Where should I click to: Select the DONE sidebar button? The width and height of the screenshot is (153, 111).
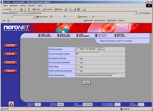pyautogui.click(x=10, y=62)
